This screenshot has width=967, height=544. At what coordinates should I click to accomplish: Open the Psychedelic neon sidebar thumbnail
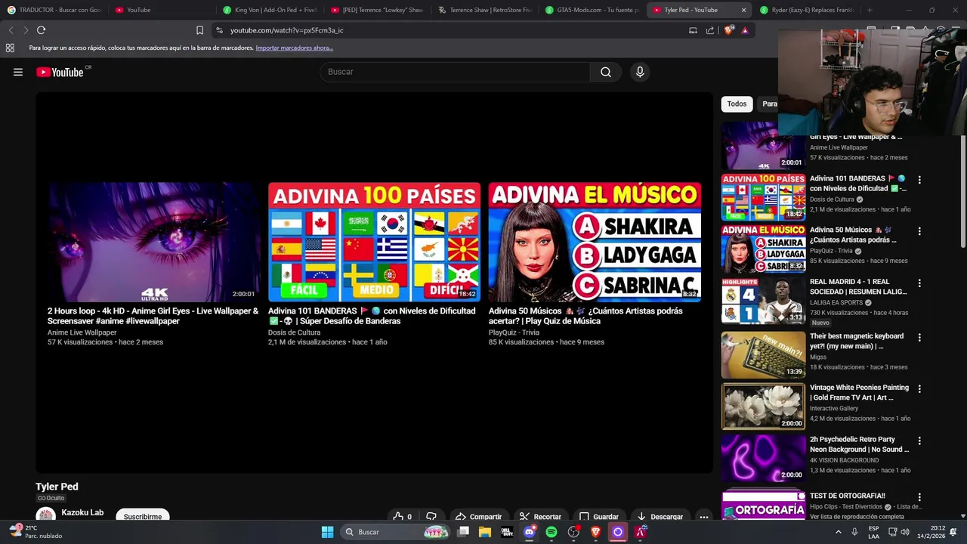[x=763, y=458]
